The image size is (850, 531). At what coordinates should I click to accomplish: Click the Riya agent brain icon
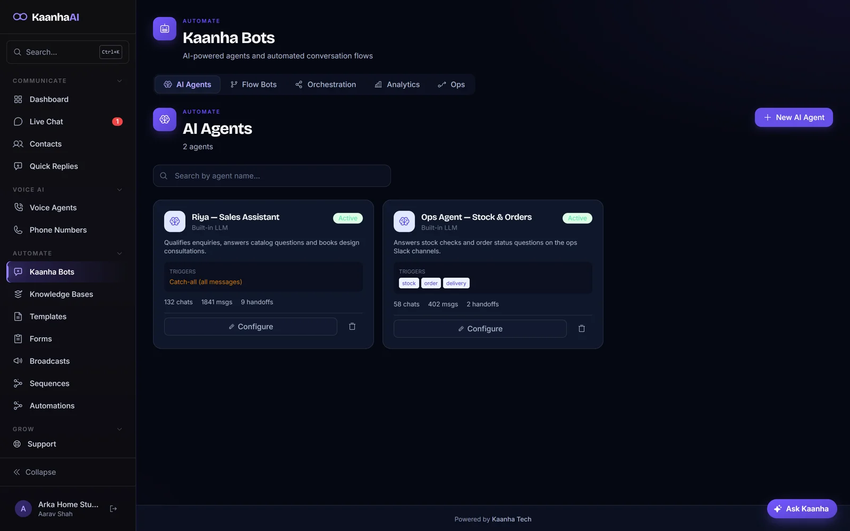[x=175, y=221]
